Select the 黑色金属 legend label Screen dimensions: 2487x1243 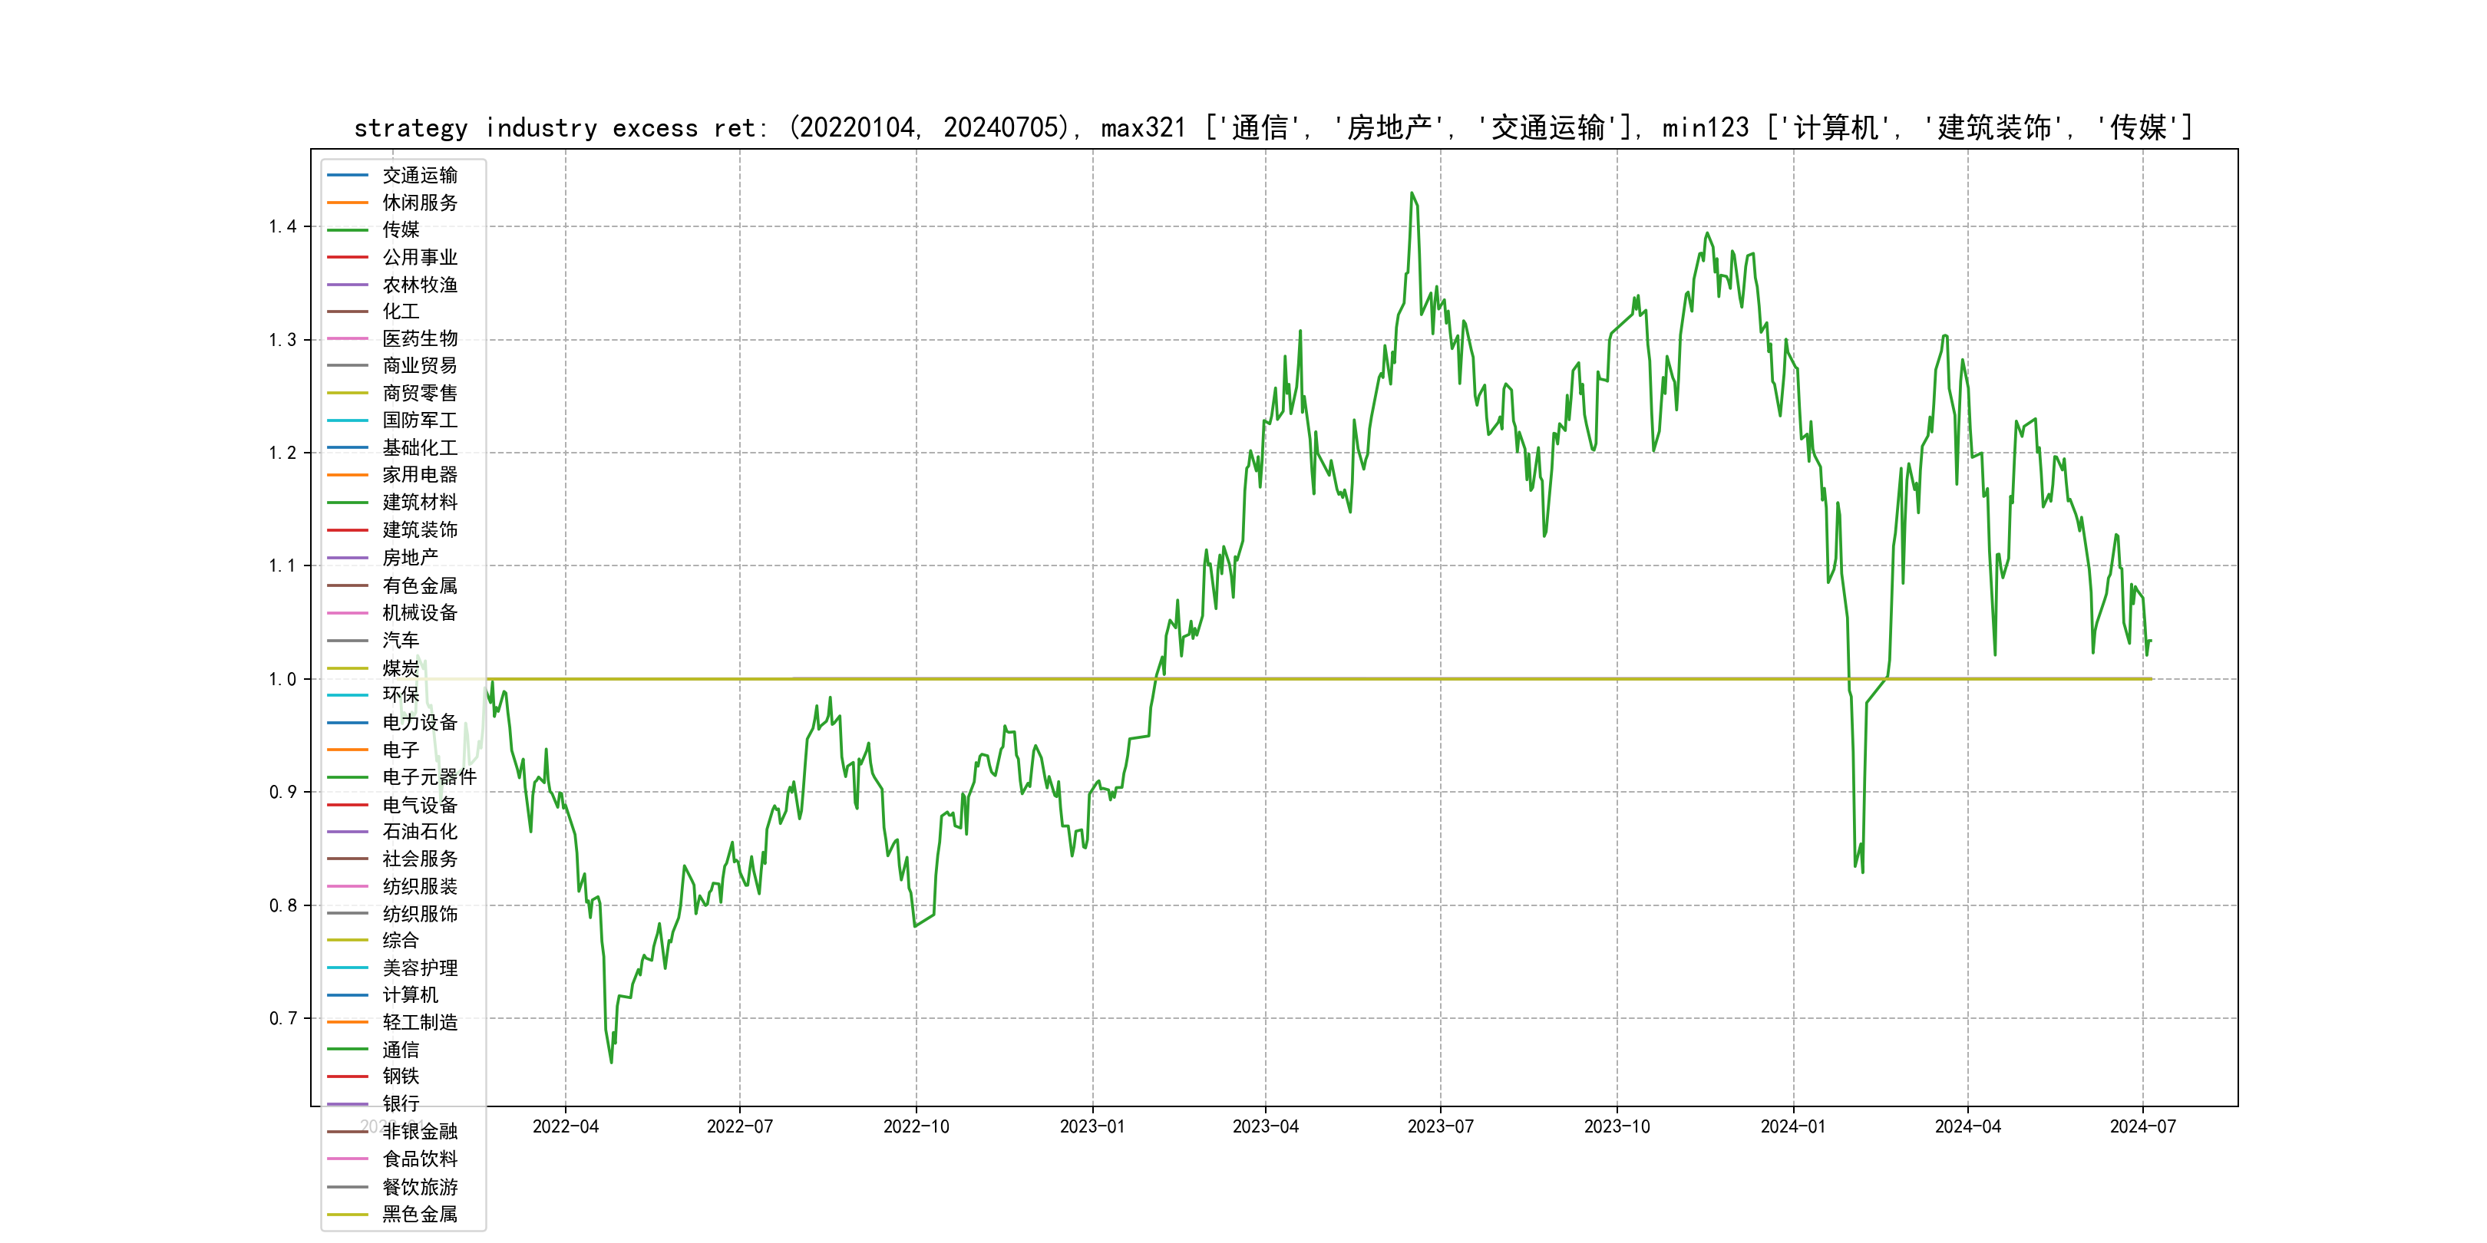(419, 1214)
